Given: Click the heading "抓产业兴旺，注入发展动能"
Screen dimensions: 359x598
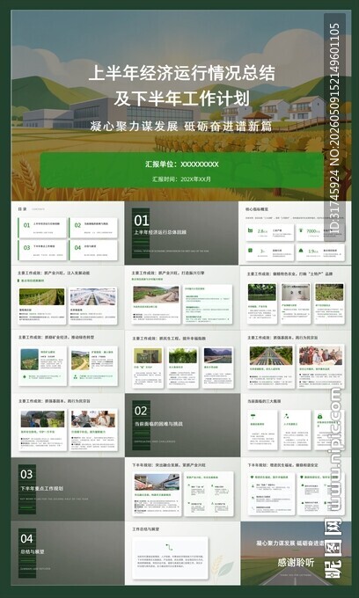Looking at the screenshot, I should (67, 273).
